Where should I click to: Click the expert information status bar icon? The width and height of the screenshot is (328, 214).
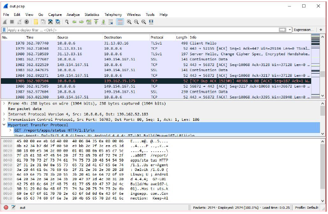coord(6,207)
